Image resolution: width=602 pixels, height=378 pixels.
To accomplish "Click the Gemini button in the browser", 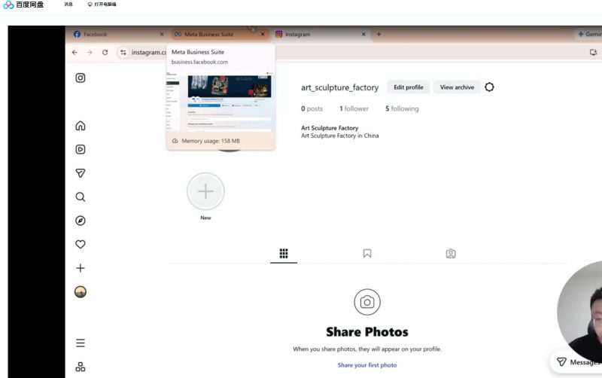I will coord(589,34).
